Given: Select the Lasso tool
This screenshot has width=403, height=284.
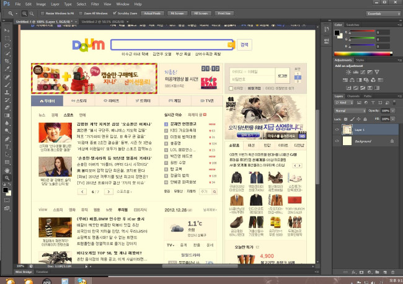Looking at the screenshot, I should [7, 45].
